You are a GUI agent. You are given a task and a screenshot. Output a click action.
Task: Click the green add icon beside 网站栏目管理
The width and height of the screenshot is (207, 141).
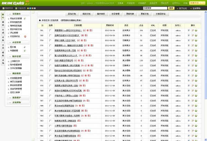point(25,19)
